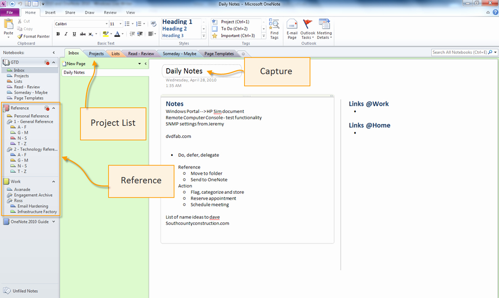Click the create new section tab icon
The width and height of the screenshot is (499, 298).
pos(243,54)
